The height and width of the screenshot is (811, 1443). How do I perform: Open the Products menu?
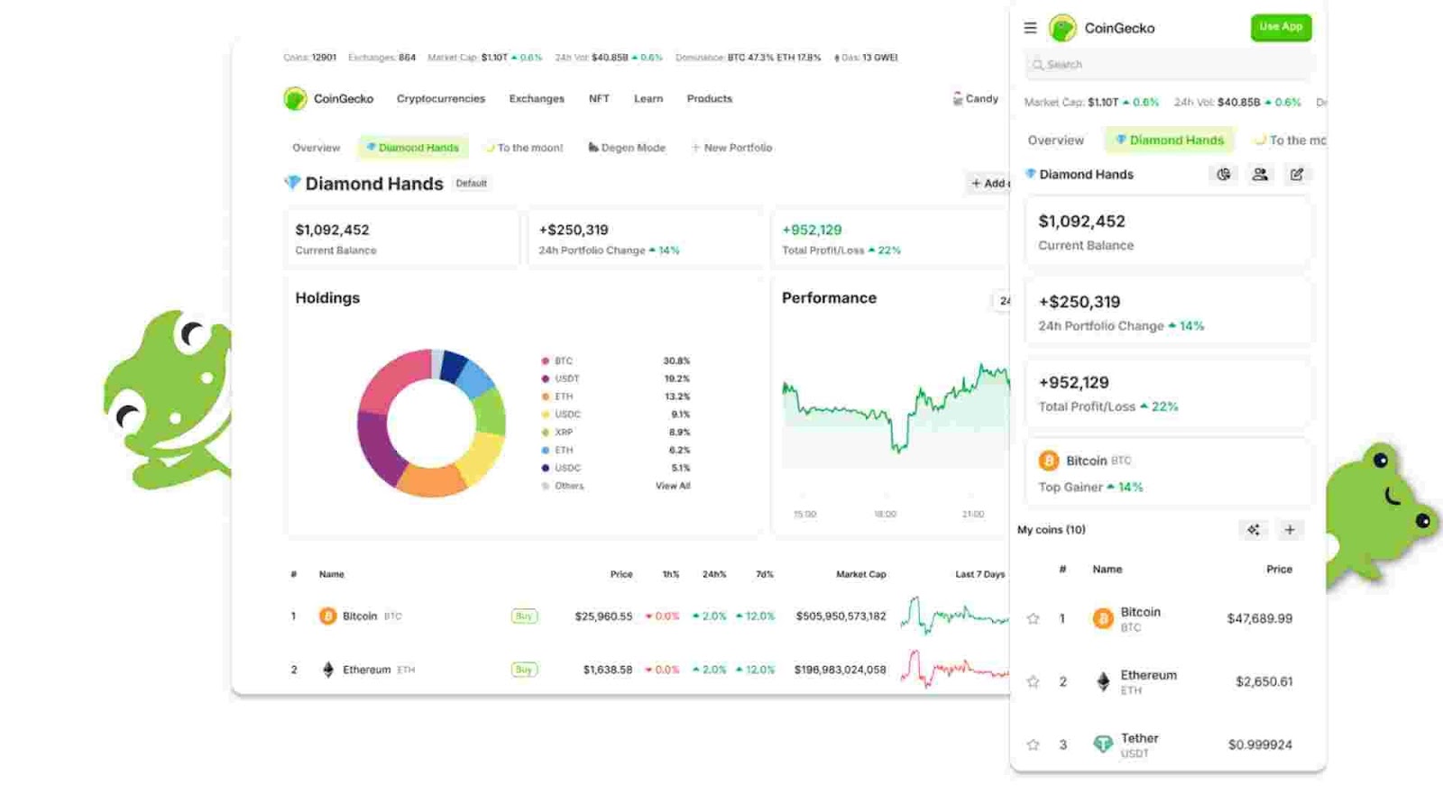pos(709,98)
